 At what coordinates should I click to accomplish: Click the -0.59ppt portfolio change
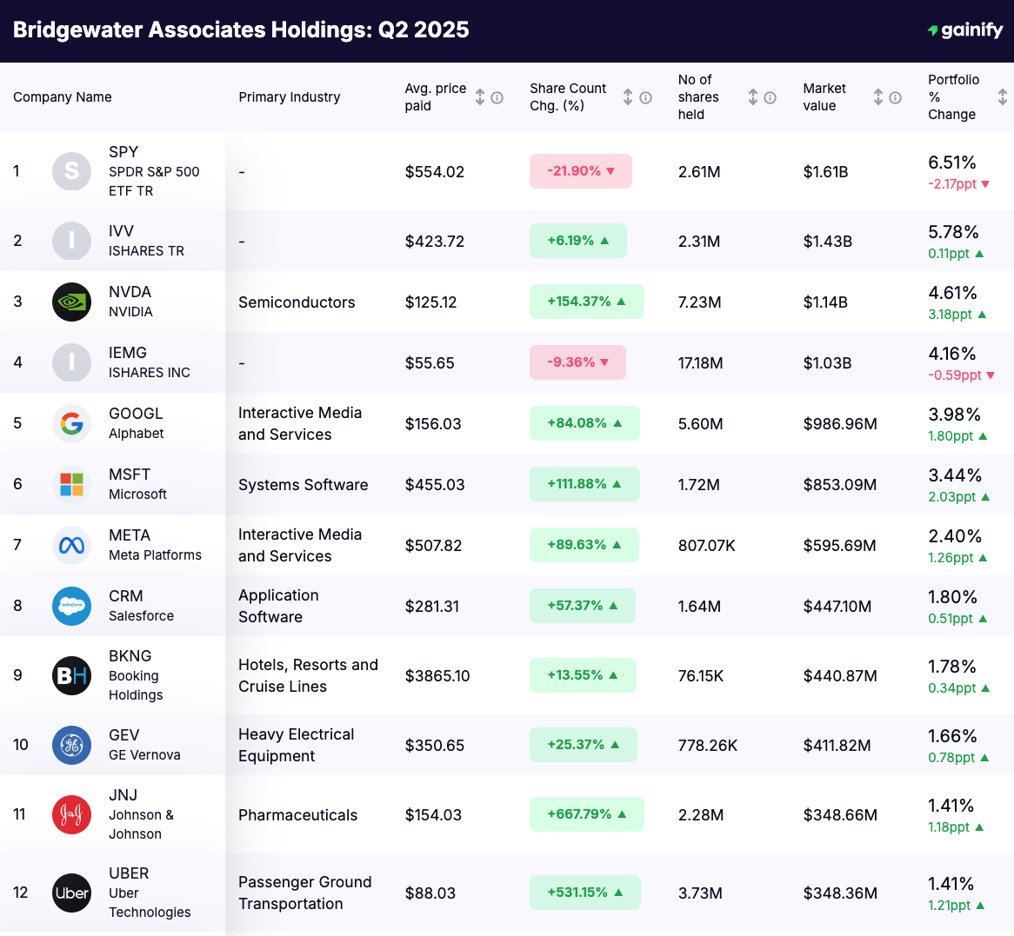(x=961, y=375)
